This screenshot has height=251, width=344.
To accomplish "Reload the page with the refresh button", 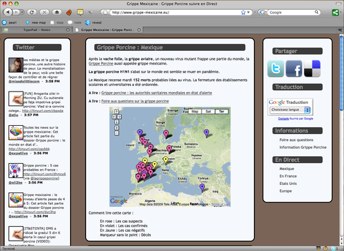I will [x=32, y=12].
